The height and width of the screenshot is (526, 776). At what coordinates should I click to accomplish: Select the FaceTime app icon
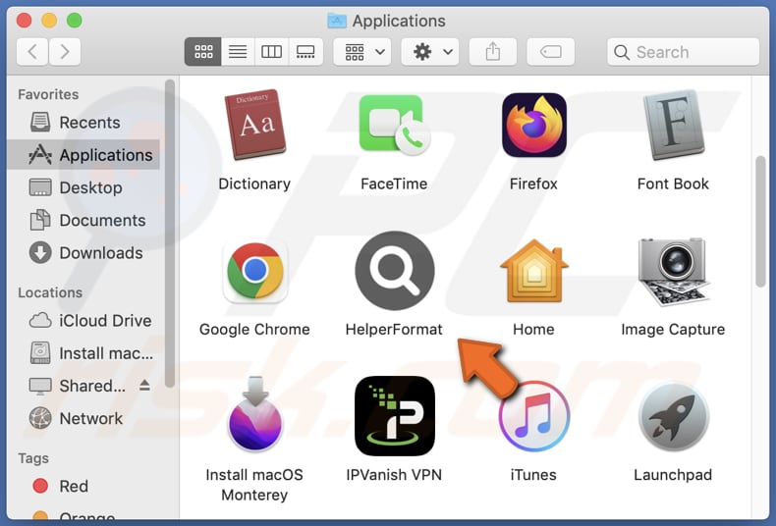click(395, 125)
